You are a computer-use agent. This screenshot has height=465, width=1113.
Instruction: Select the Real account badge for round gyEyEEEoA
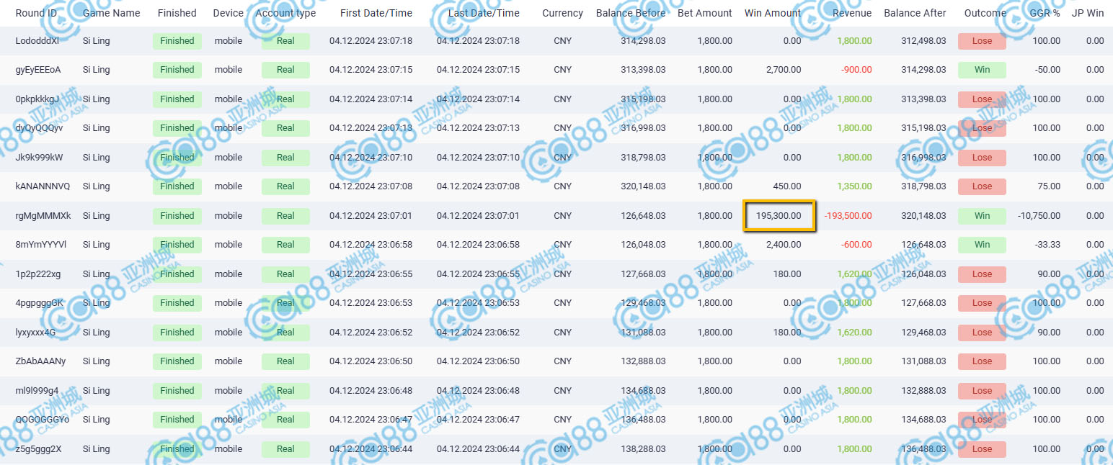point(285,70)
